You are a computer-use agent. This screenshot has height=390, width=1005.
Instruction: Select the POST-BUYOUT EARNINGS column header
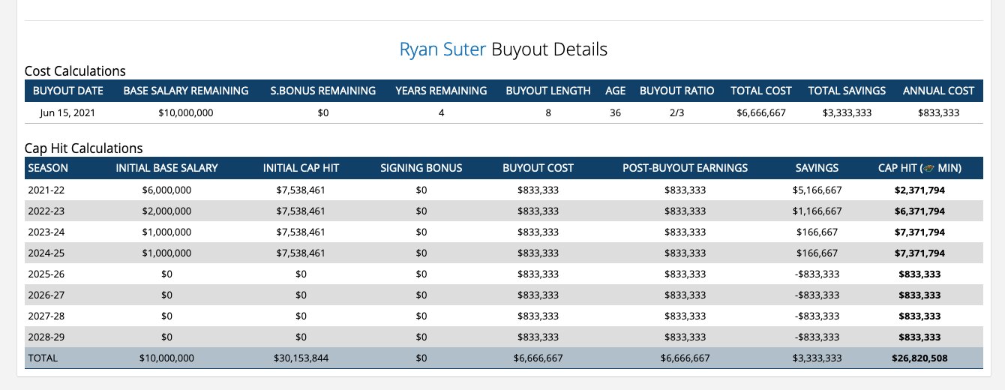[x=685, y=168]
